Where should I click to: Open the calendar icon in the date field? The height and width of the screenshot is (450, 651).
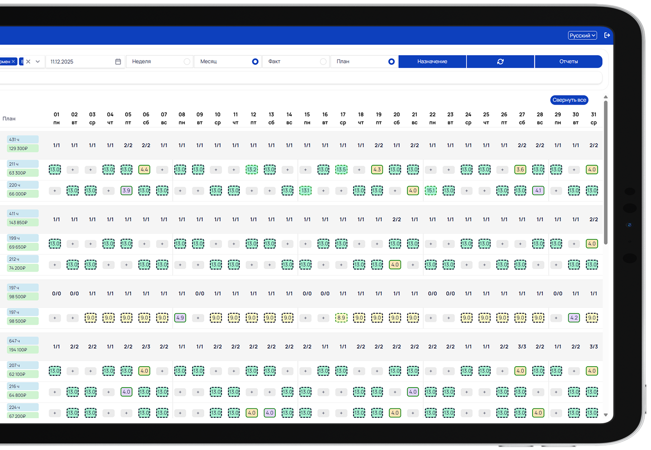pos(118,62)
